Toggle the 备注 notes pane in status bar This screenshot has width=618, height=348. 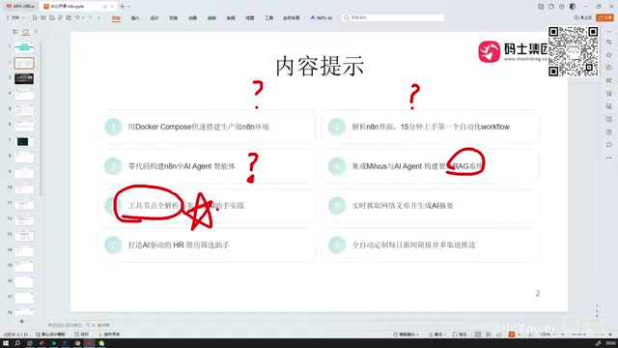point(437,334)
